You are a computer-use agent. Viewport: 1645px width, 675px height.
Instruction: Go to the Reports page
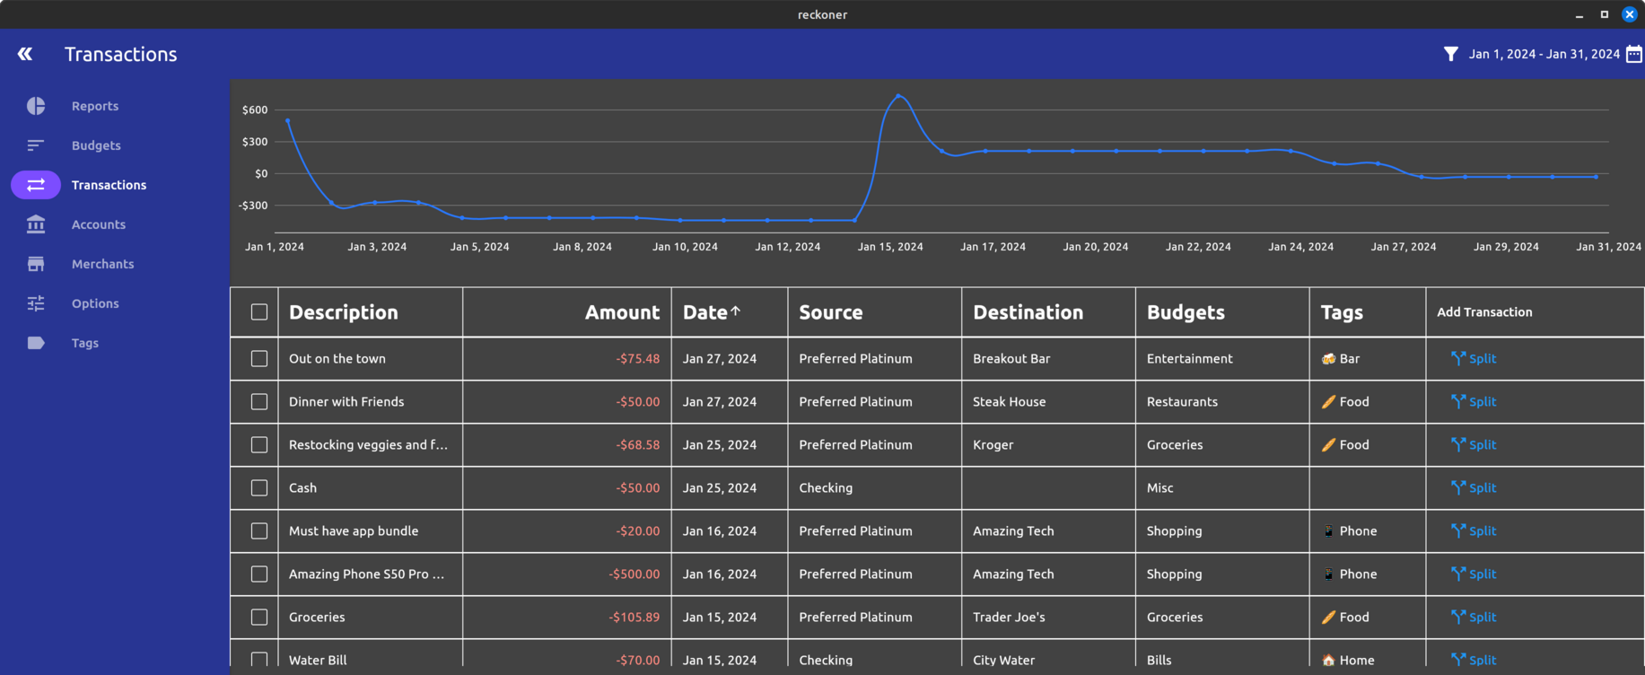click(95, 106)
